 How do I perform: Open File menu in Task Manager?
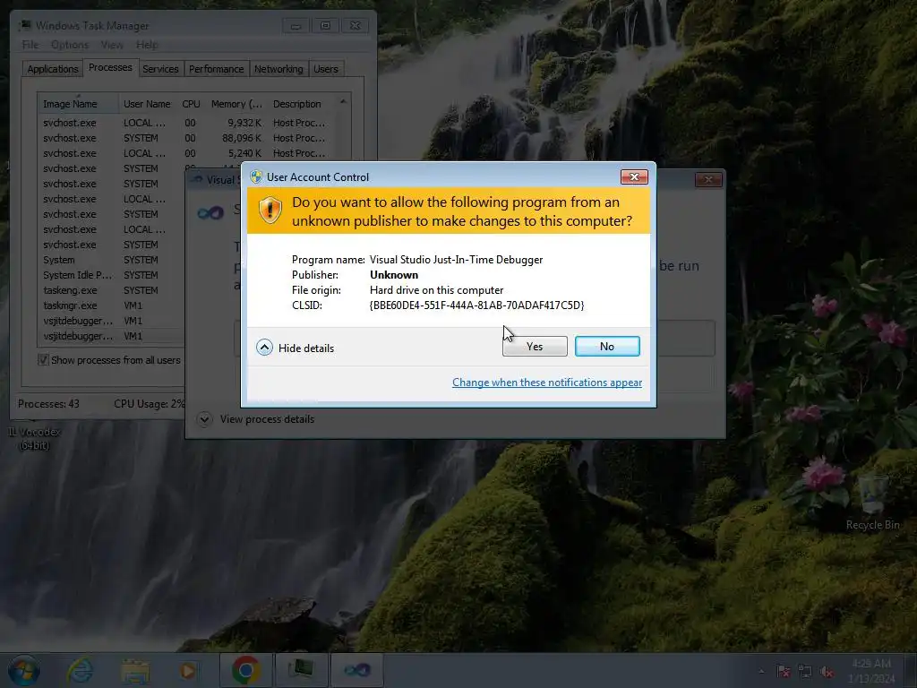coord(30,45)
